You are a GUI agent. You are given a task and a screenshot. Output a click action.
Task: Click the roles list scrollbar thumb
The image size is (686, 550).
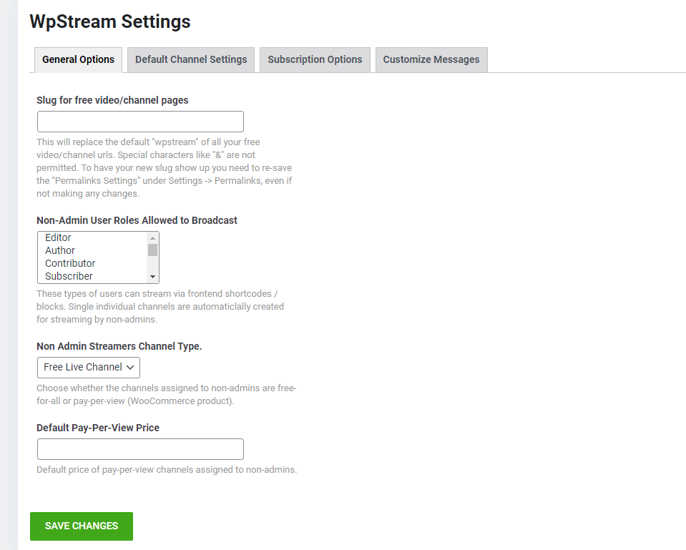[152, 250]
